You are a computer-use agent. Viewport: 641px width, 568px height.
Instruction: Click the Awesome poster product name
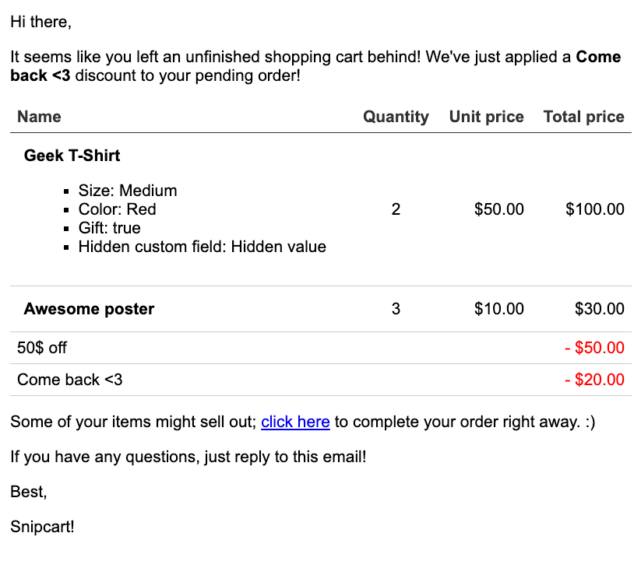[x=89, y=309]
